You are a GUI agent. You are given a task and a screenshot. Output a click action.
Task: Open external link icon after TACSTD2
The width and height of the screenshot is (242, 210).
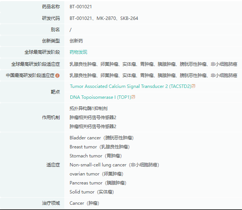193,86
